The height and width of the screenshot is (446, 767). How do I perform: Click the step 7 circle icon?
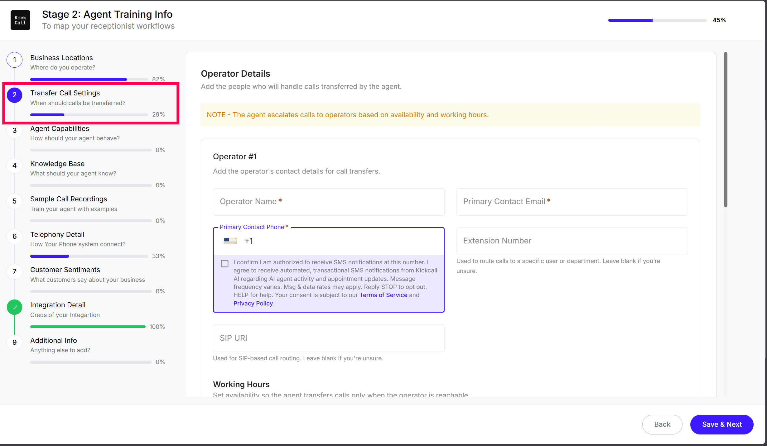click(x=14, y=272)
